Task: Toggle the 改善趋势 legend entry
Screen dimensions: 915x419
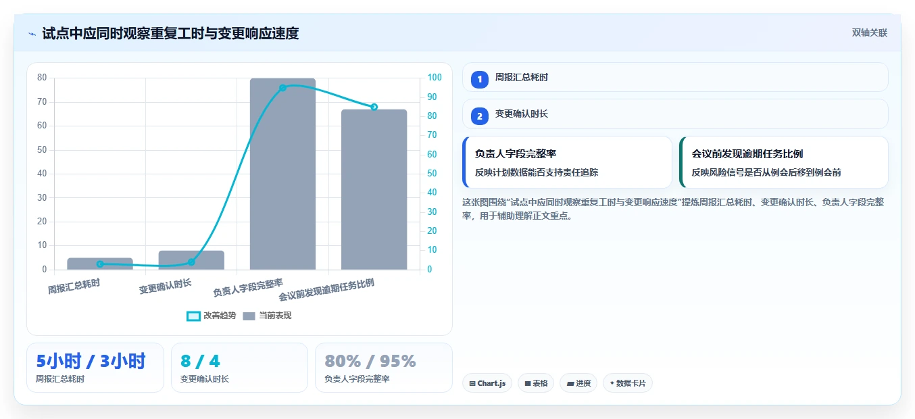Action: pos(211,316)
